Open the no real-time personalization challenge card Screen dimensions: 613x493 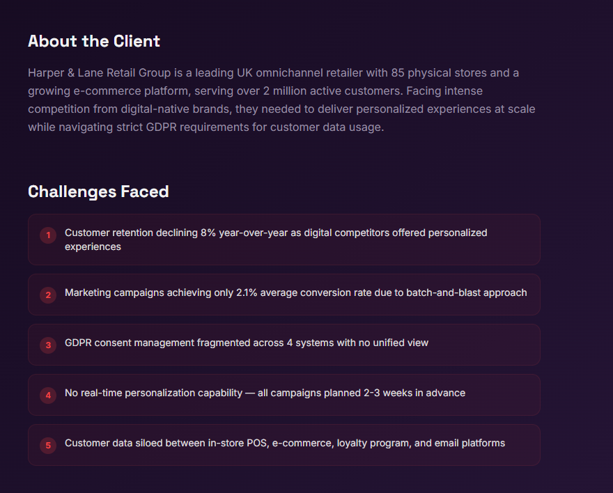[x=265, y=393]
